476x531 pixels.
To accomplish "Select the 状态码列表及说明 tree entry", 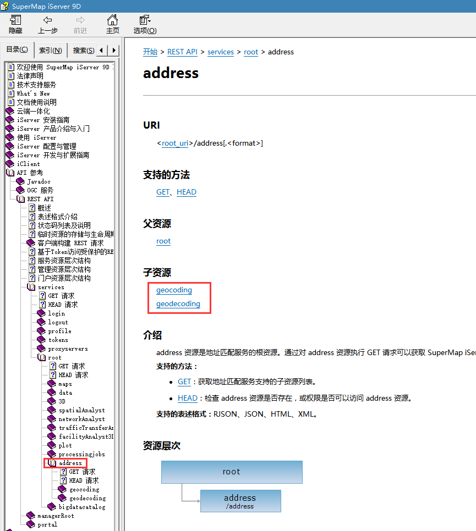I will click(64, 225).
